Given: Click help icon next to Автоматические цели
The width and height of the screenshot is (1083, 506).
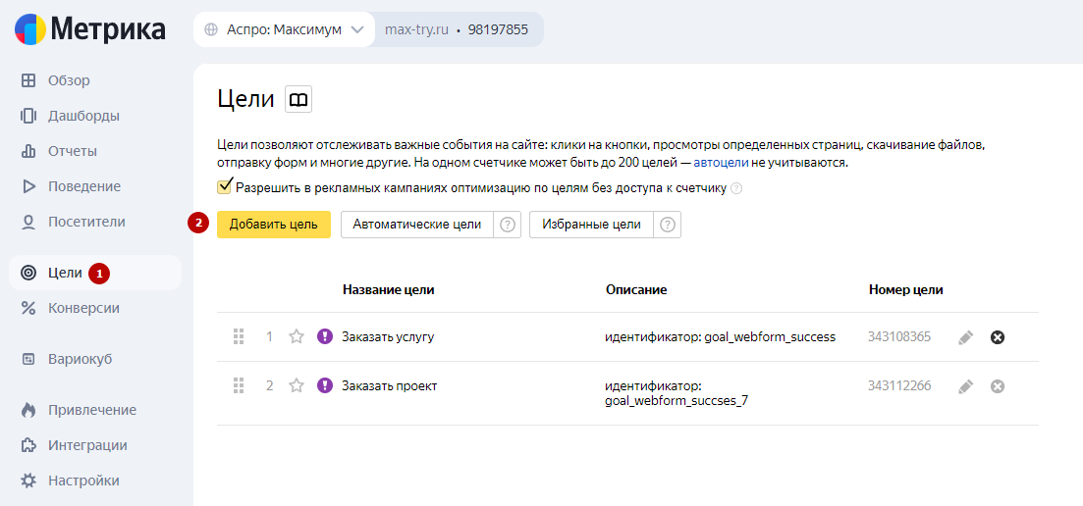Looking at the screenshot, I should pyautogui.click(x=508, y=225).
